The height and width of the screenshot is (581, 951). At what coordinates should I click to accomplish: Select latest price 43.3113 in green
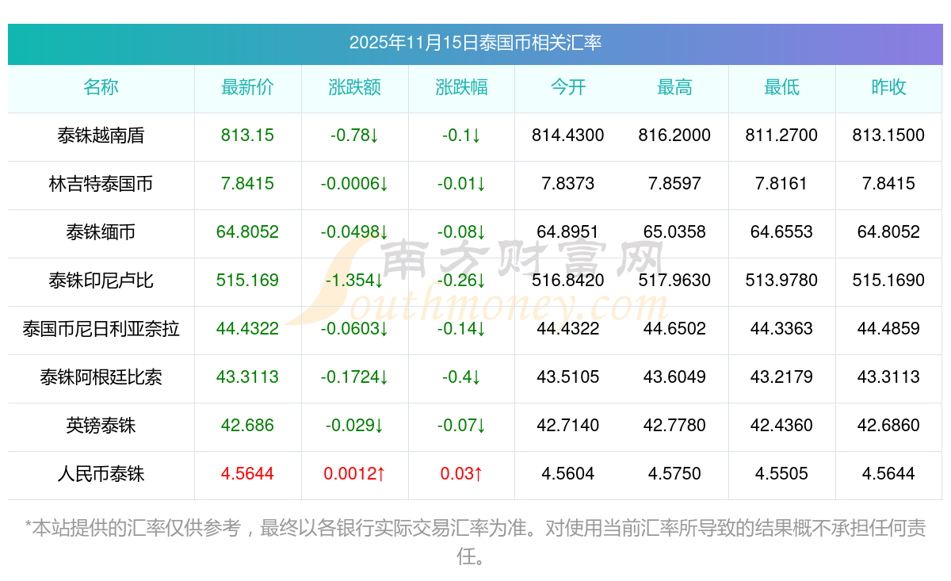point(247,377)
